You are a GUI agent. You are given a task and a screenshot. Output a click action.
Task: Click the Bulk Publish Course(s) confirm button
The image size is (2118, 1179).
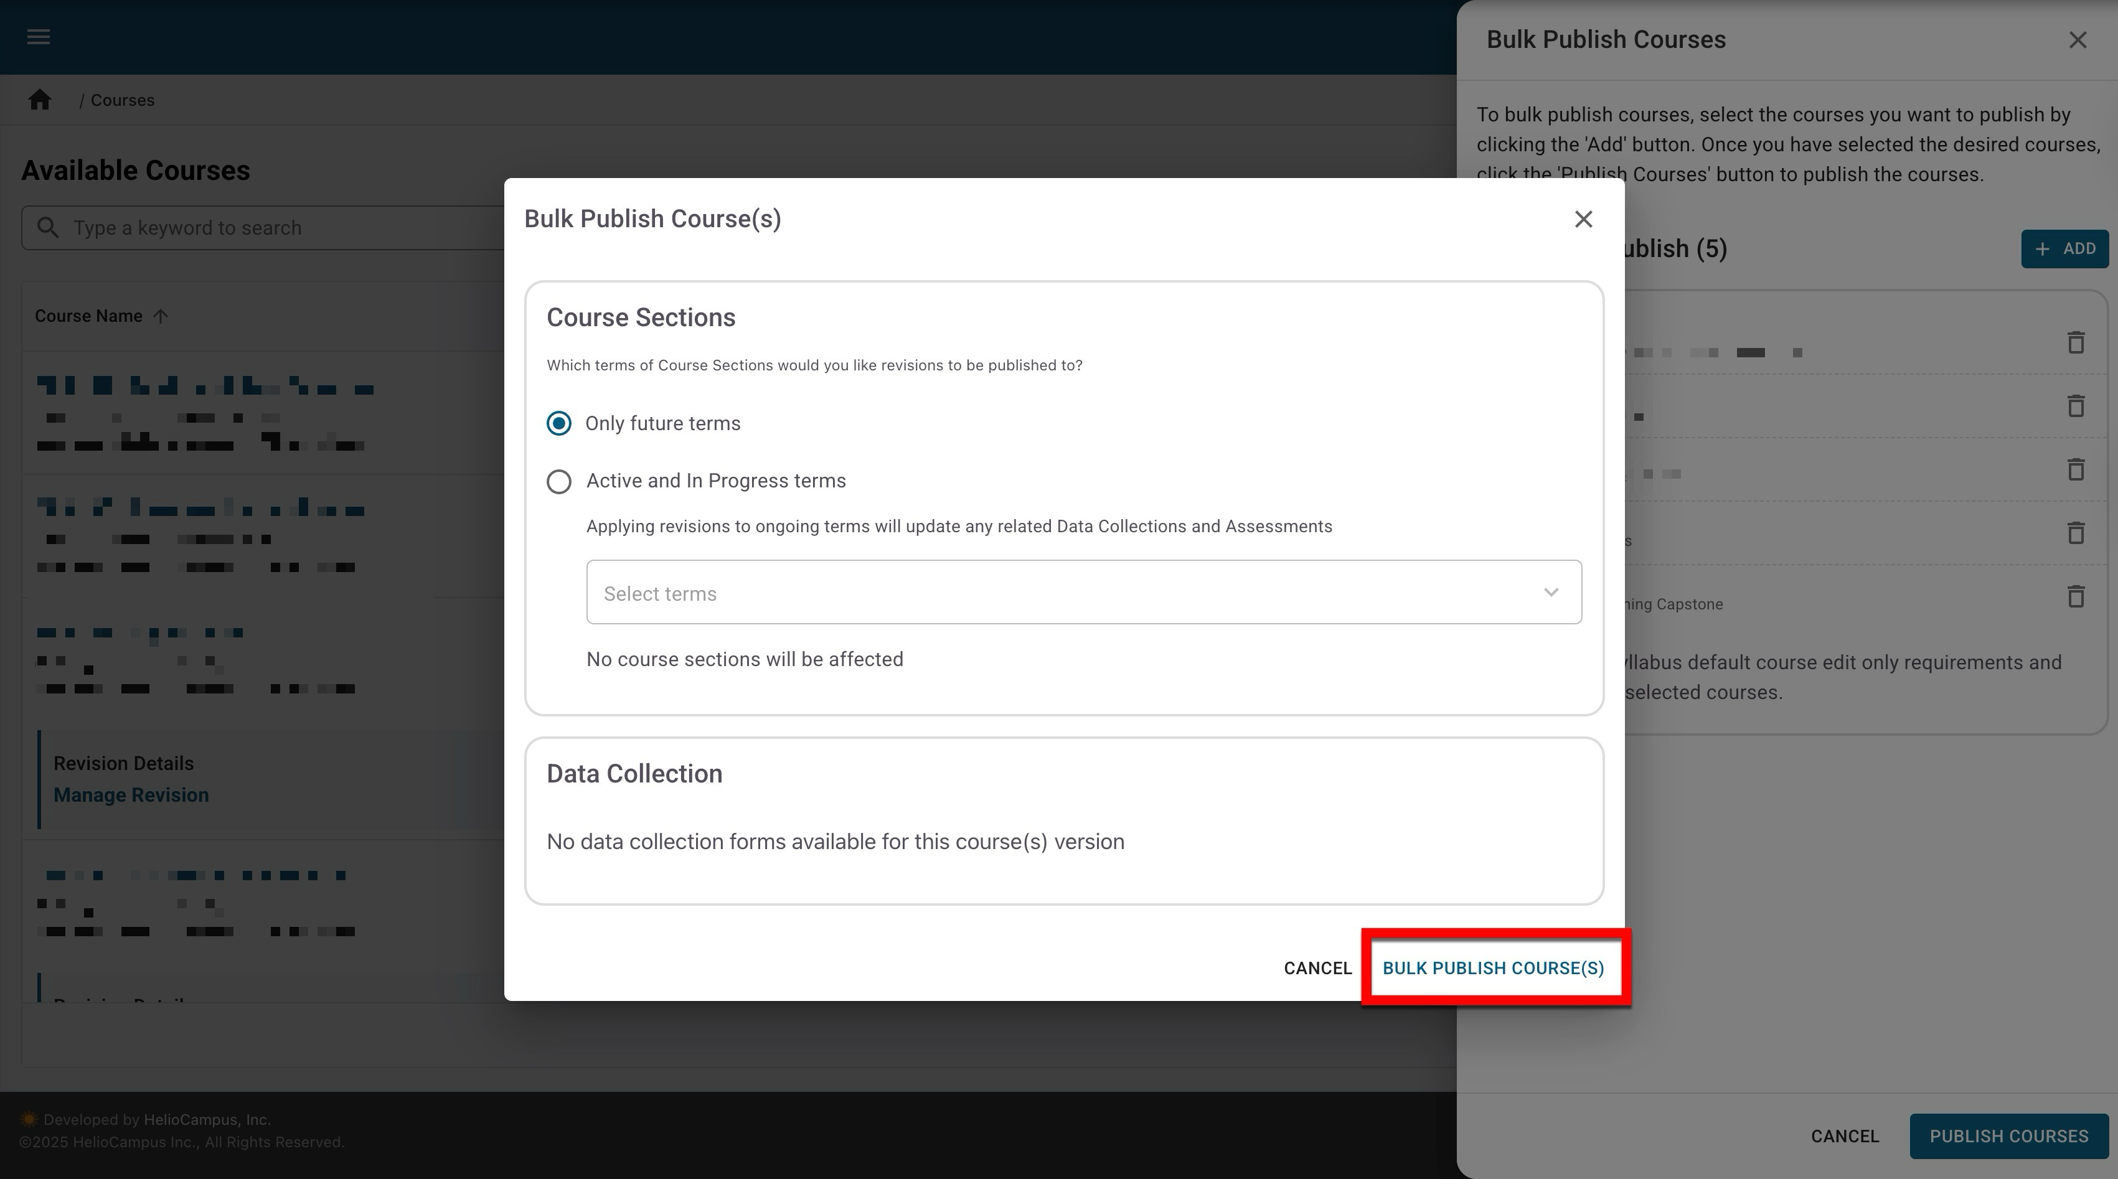coord(1493,969)
